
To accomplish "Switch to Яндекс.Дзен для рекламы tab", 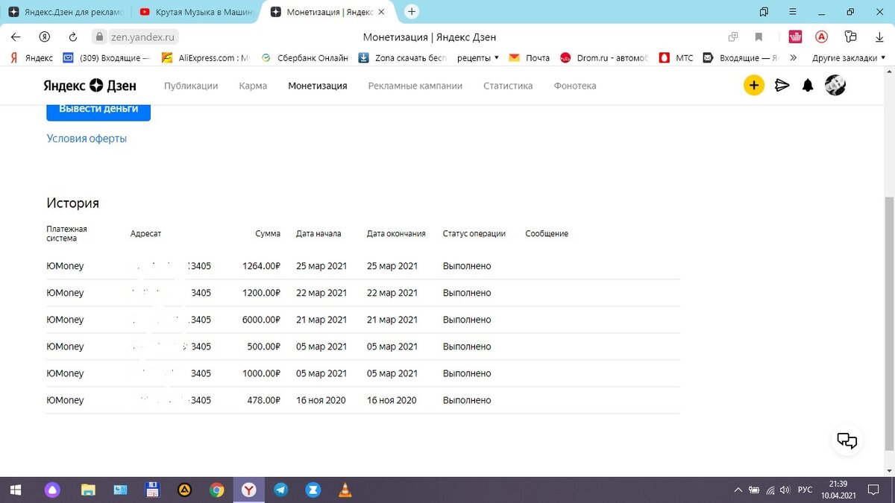I will click(x=66, y=12).
